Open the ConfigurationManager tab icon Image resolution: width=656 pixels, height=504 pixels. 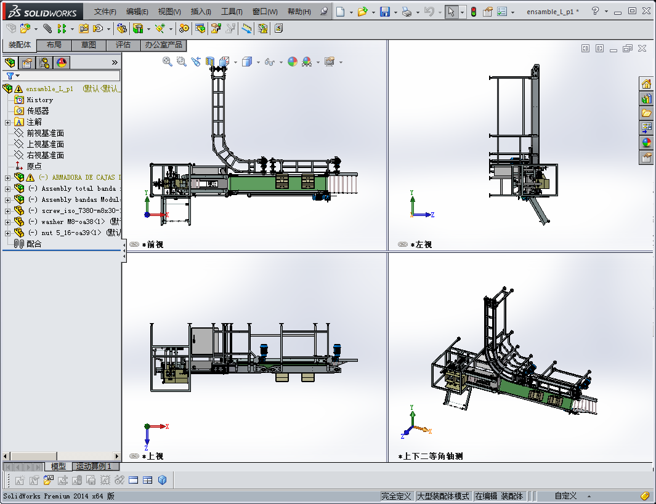point(44,63)
